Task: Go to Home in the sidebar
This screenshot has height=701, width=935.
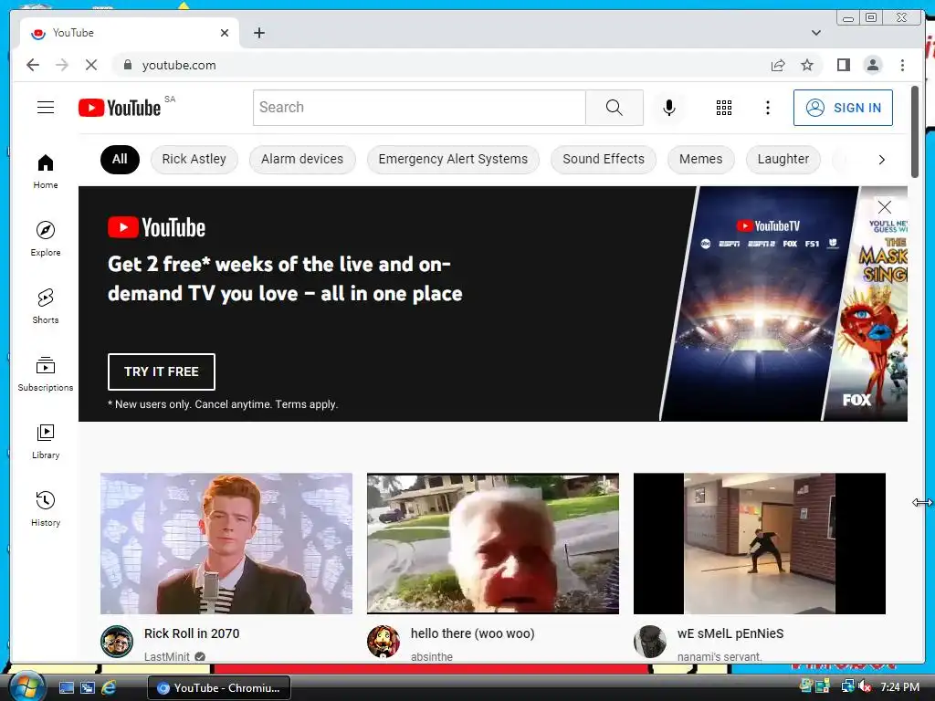Action: point(46,172)
